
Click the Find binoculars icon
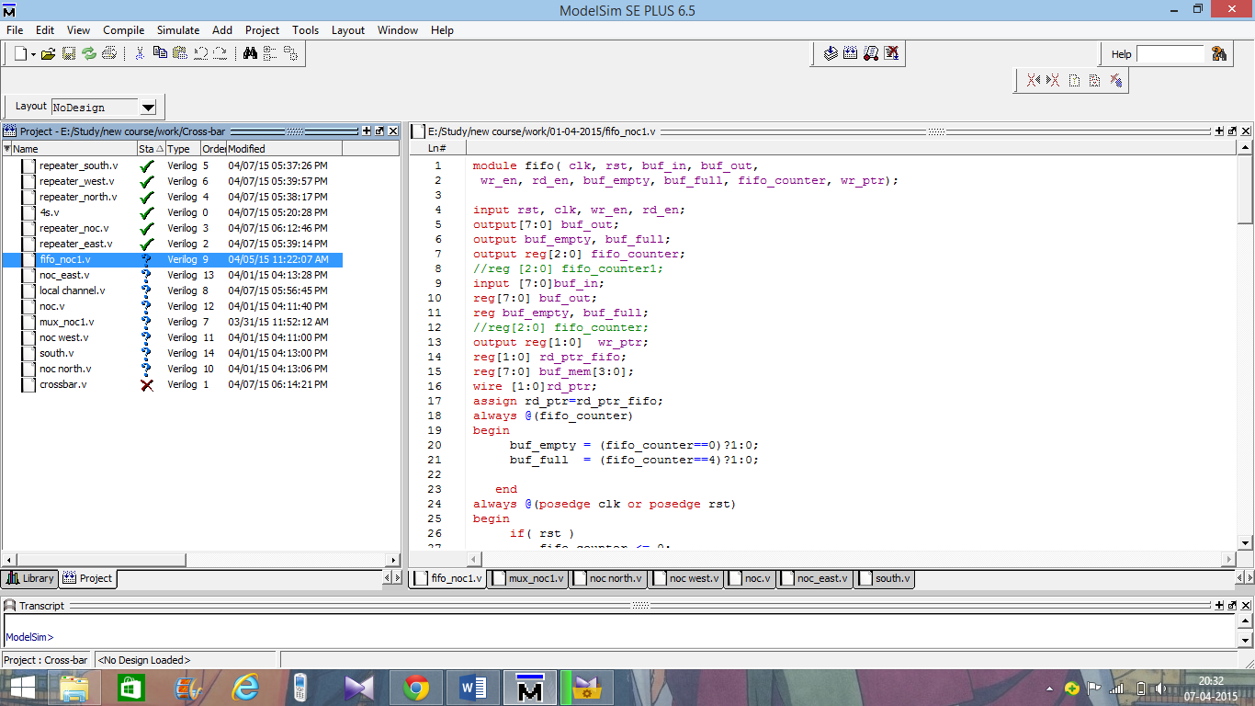250,54
